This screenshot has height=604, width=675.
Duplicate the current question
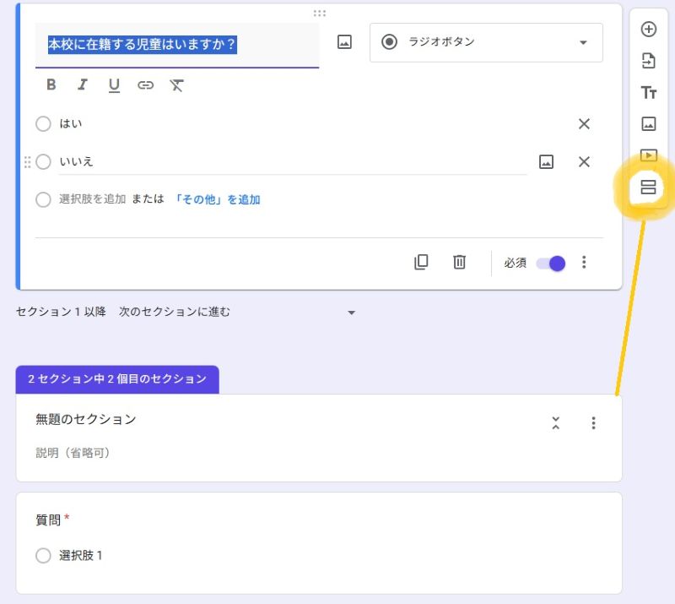421,262
